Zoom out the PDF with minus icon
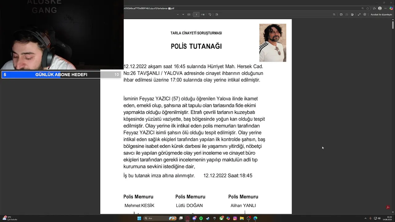Viewport: 395px width, 222px height. (x=178, y=14)
